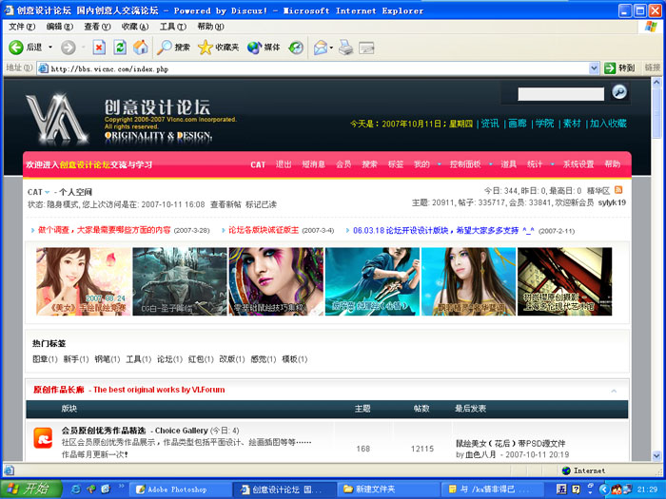Open the Search magnifier in IE toolbar
Viewport: 666px width, 499px height.
[x=165, y=48]
